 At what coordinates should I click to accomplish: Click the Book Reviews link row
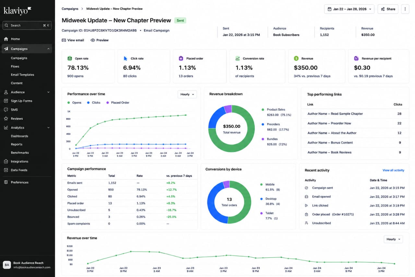pyautogui.click(x=355, y=152)
